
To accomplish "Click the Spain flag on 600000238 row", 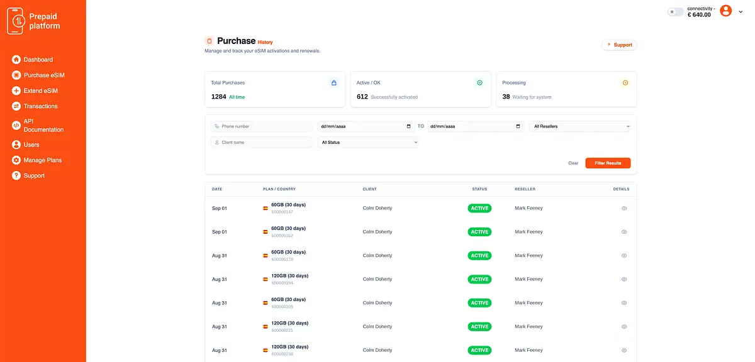I will 266,350.
